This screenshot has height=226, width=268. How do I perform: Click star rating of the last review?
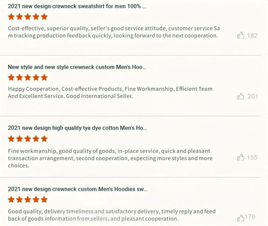coord(27,199)
